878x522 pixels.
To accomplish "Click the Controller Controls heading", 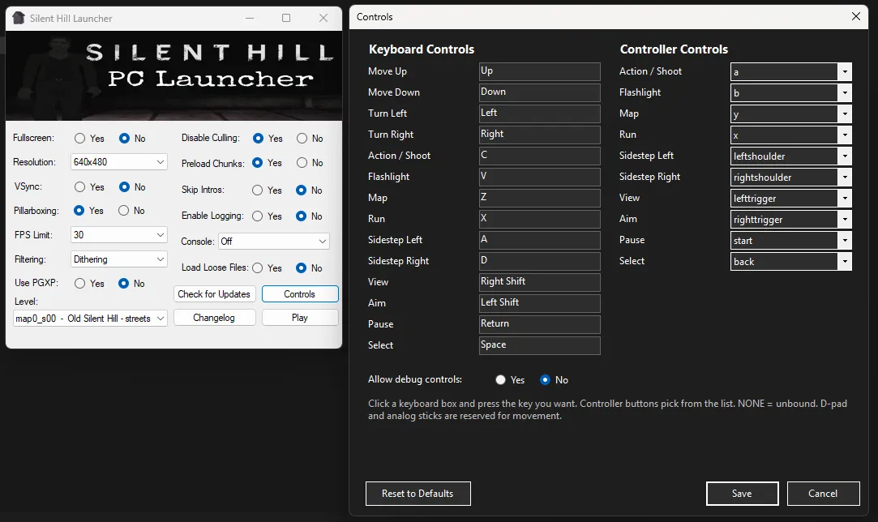I will click(675, 49).
